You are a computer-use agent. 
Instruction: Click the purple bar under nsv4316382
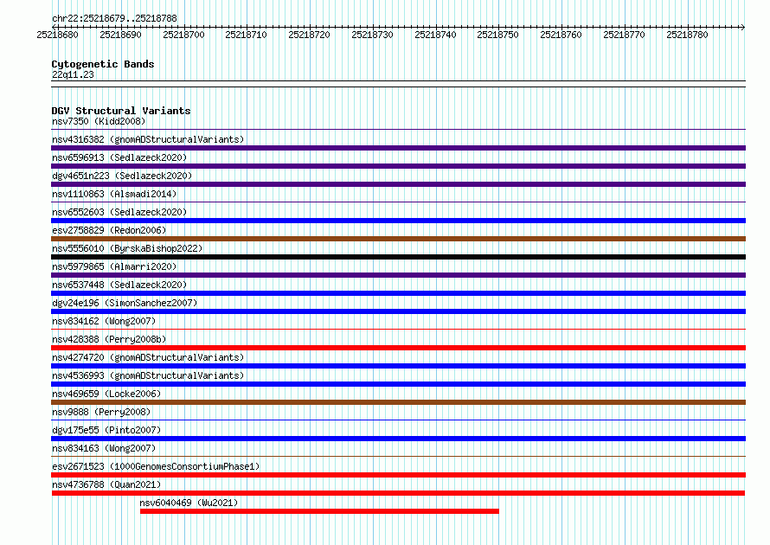click(x=398, y=148)
